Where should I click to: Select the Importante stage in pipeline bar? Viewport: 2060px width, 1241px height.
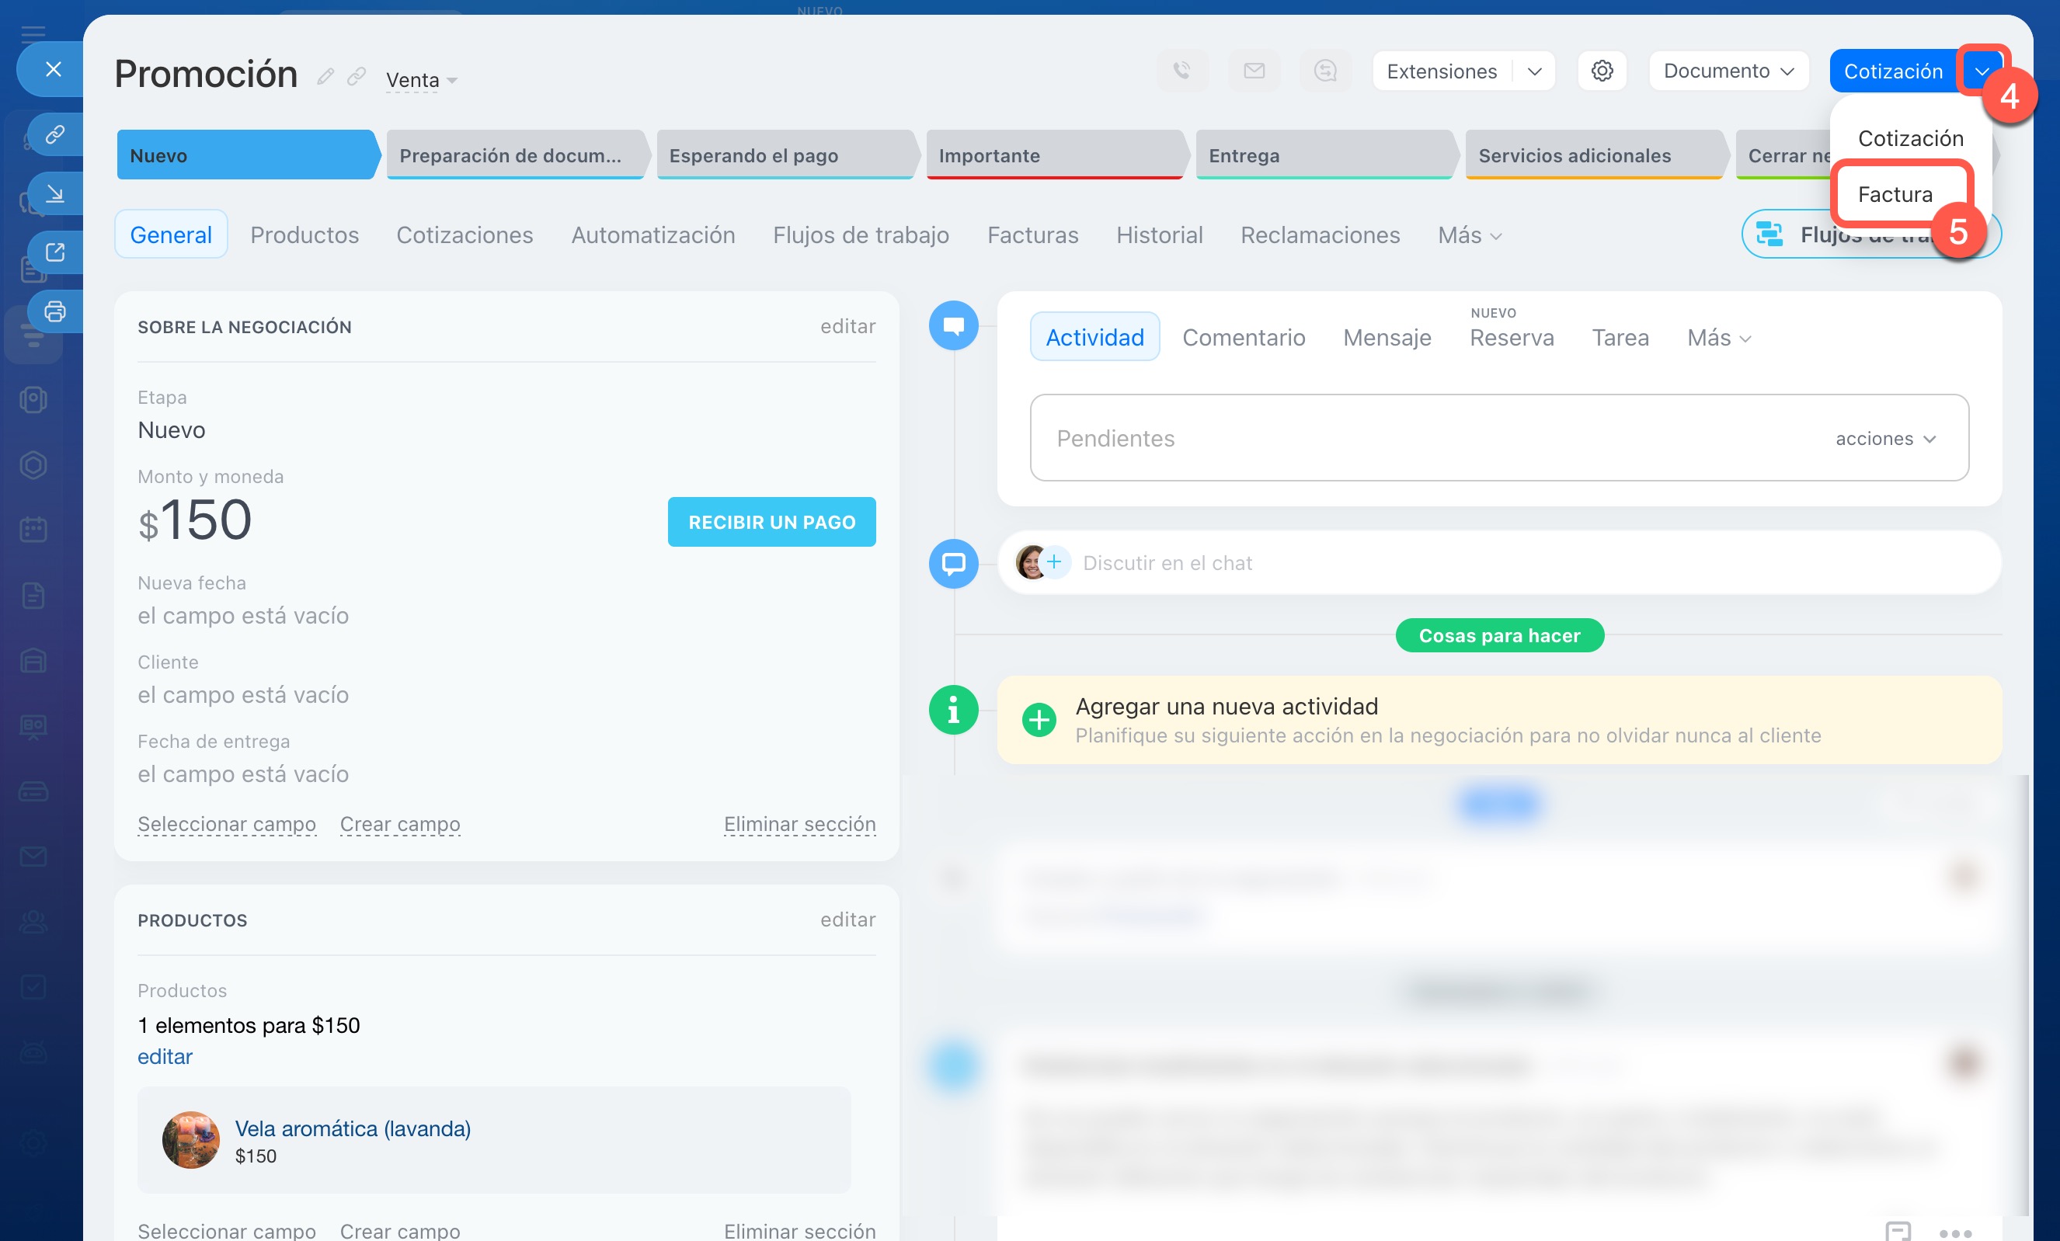[1053, 155]
